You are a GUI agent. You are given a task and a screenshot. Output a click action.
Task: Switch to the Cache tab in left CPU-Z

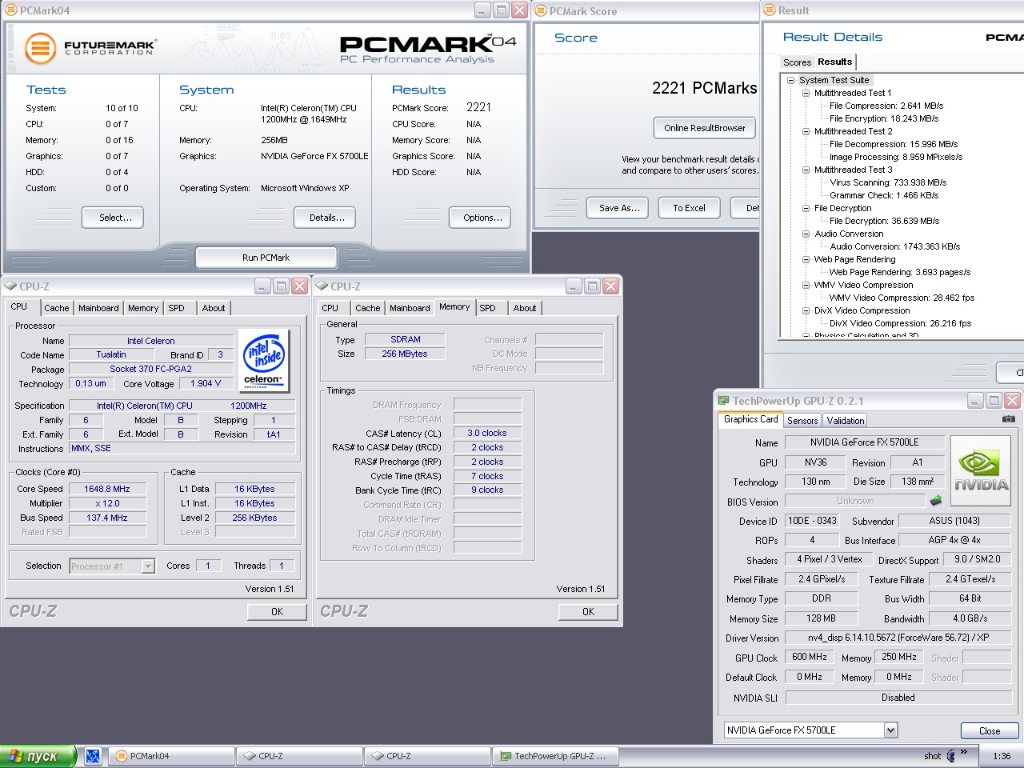tap(57, 308)
